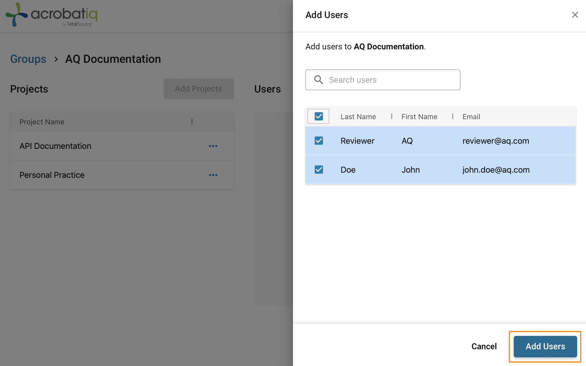Click the john.doe@aq.com email cell
The image size is (586, 366).
496,170
